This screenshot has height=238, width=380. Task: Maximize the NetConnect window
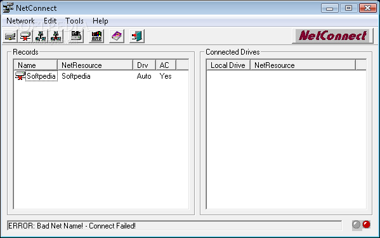point(348,8)
